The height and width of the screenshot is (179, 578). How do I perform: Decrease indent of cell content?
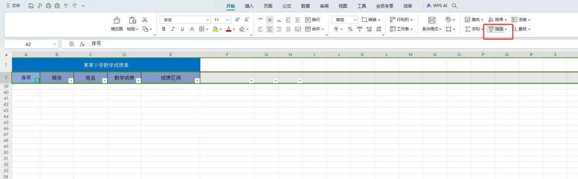click(x=288, y=20)
